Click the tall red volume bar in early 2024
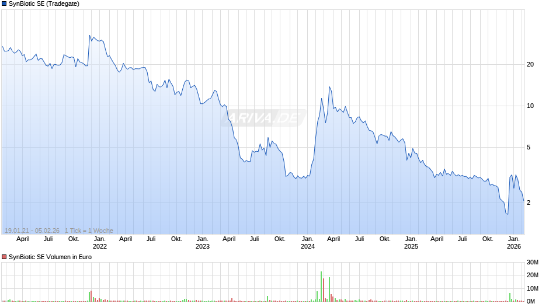 pyautogui.click(x=324, y=290)
